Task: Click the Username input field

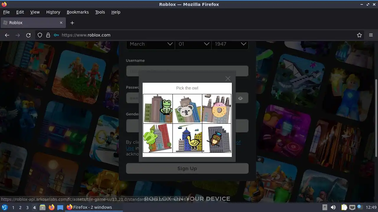Action: coord(187,71)
